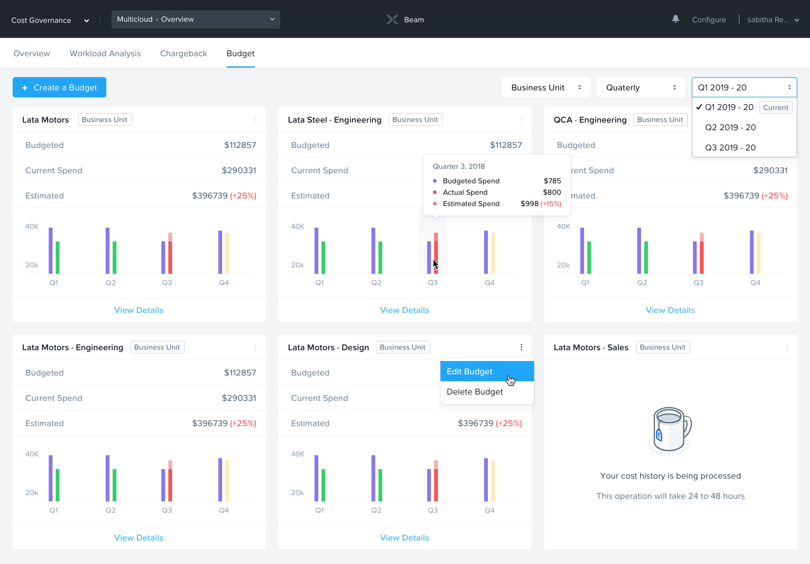Open kebab menu on Lata Motors Engineering card

(x=256, y=347)
